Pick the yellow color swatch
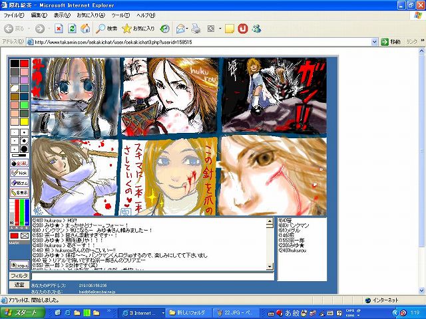Image resolution: width=426 pixels, height=319 pixels. 24,122
